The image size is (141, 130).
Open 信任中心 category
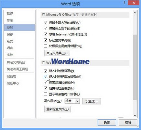19,83
